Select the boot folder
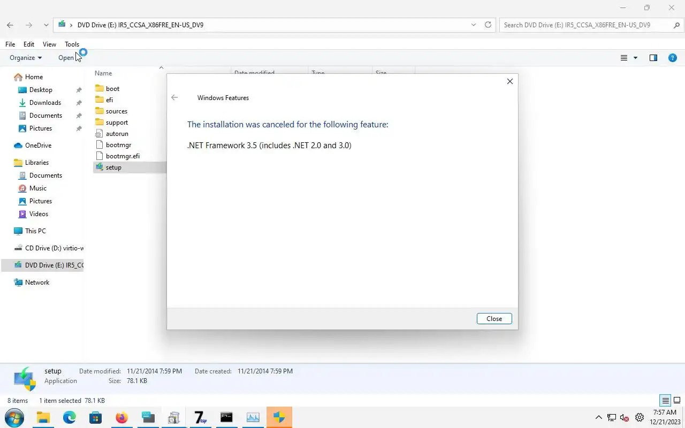Screen dimensions: 685x428 [x=112, y=89]
